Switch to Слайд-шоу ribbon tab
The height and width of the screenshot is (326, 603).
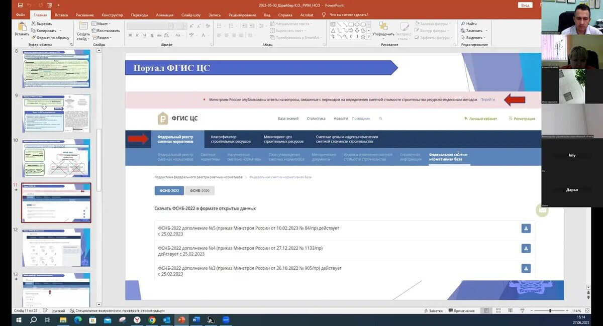[191, 15]
